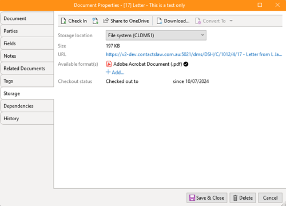Click 'Adobe Acrobat Document (.pdf)' text
This screenshot has height=206, width=286.
coord(148,64)
